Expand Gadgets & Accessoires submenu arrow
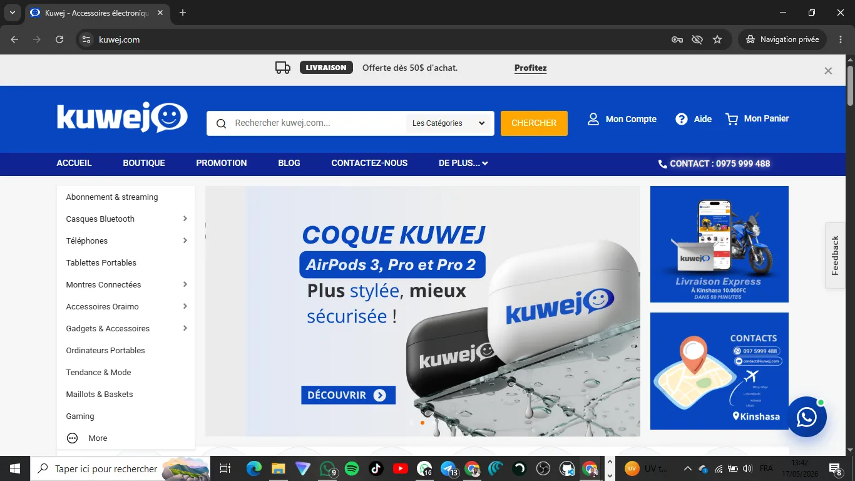Screen dimensions: 855x481 pyautogui.click(x=185, y=328)
